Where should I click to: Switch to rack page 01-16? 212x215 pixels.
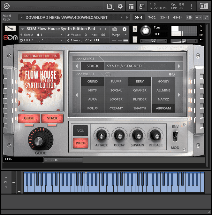[x=138, y=17]
